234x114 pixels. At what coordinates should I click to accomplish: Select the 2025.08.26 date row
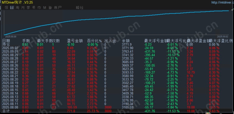coord(10,65)
